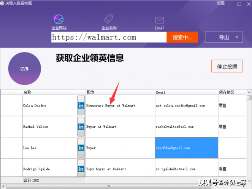
Task: Open Celia Onofre's LinkedIn icon
Action: 81,105
